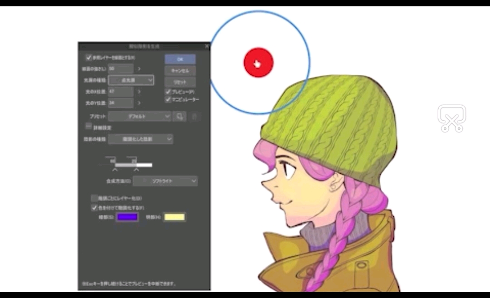The width and height of the screenshot is (490, 298).
Task: Expand the slider arrow beside line strength field
Action: [x=139, y=69]
